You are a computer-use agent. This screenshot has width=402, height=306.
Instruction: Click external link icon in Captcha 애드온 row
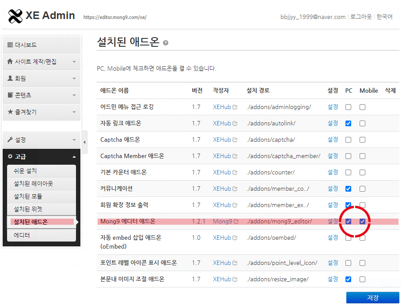[x=235, y=140]
